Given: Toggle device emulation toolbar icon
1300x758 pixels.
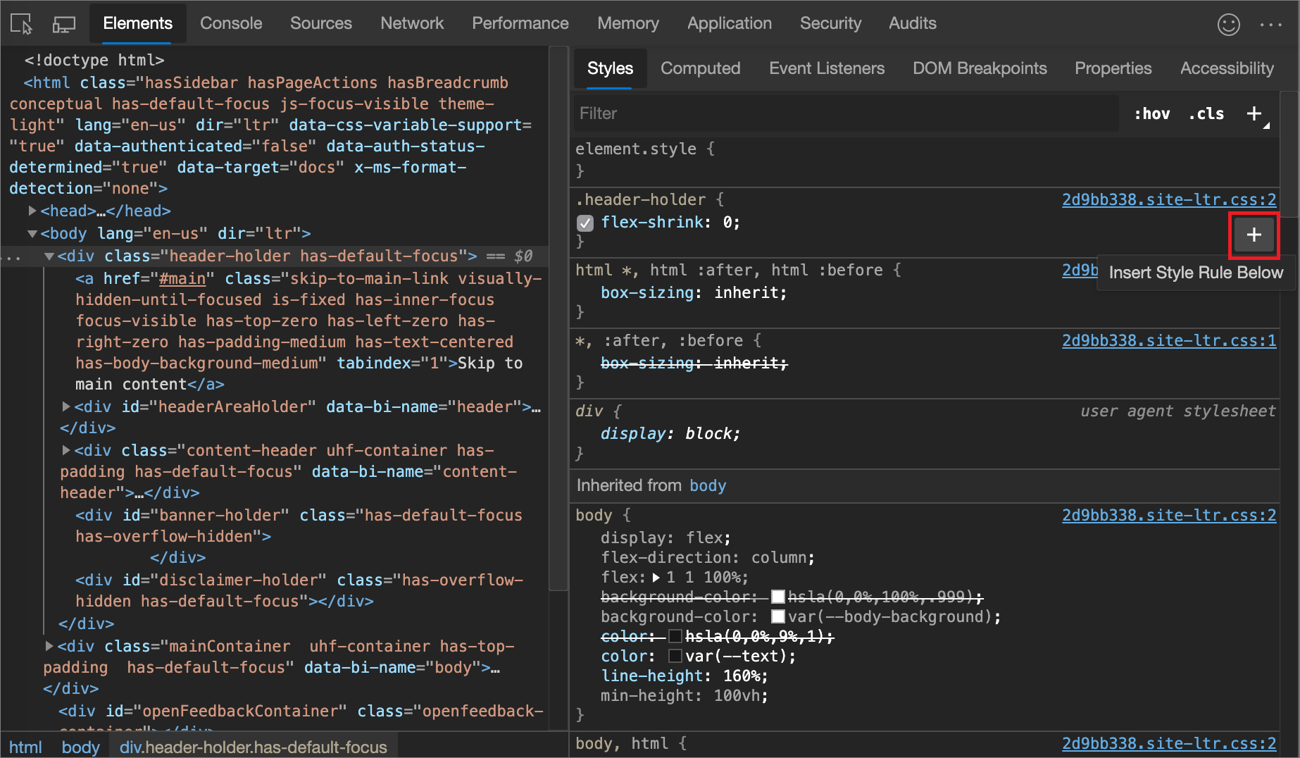Looking at the screenshot, I should coord(64,24).
